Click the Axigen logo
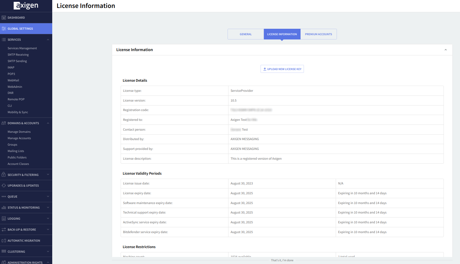This screenshot has width=460, height=264. (x=26, y=6)
